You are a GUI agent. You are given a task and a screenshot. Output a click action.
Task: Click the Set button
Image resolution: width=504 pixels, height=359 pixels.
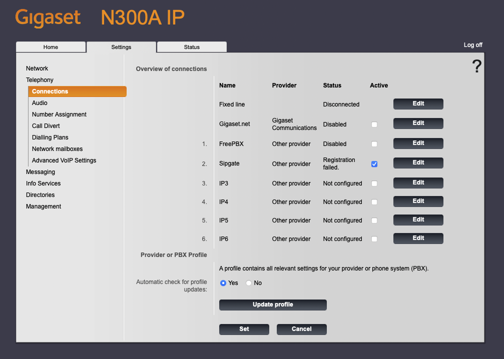(244, 329)
